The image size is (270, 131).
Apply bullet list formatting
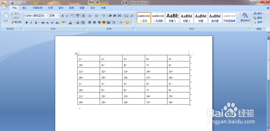pyautogui.click(x=90, y=16)
